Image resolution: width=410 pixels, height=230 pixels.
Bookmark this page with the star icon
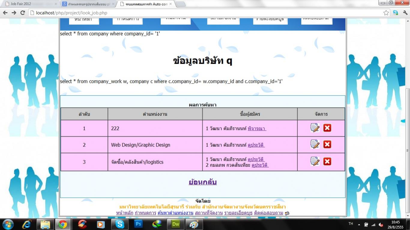click(386, 13)
